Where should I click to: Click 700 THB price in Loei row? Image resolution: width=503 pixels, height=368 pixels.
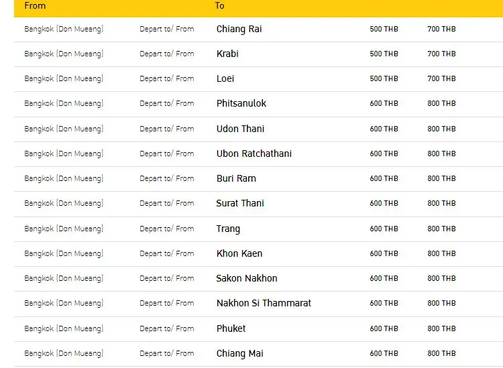[441, 79]
